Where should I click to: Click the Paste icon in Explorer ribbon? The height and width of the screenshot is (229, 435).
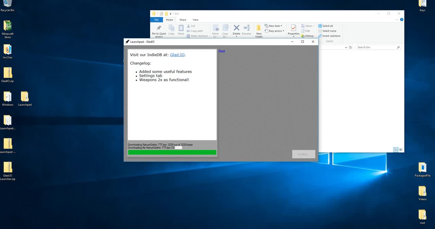tap(181, 30)
